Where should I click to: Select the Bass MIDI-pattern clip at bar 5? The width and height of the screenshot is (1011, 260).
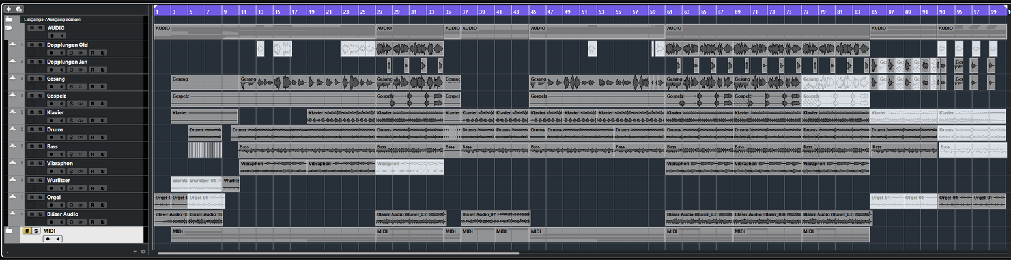205,150
